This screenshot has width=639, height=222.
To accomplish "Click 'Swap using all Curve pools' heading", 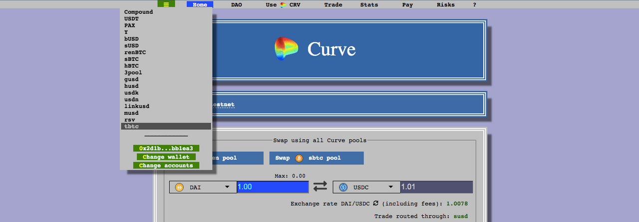I will pyautogui.click(x=320, y=140).
